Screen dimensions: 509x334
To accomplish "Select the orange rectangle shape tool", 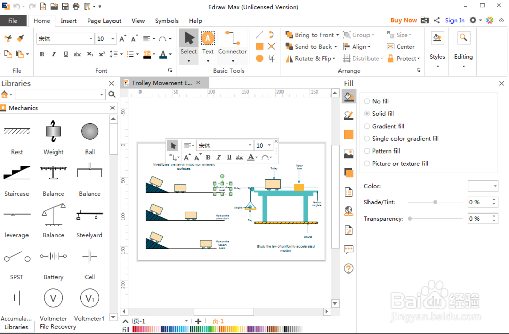I will click(260, 46).
